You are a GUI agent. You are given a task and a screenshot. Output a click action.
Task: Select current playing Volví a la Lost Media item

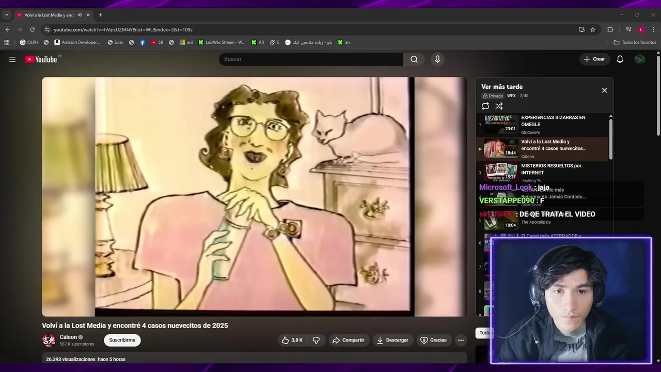pos(542,149)
